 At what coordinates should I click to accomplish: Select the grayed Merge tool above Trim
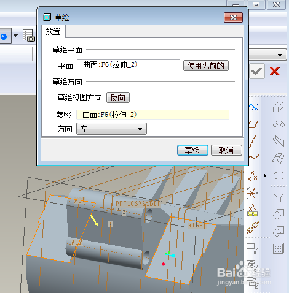(x=279, y=214)
